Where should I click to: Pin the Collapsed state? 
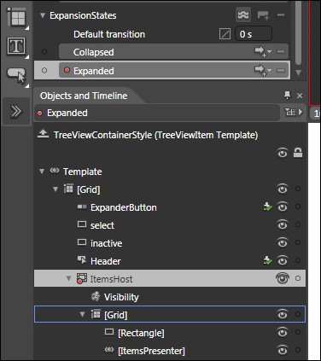click(44, 52)
